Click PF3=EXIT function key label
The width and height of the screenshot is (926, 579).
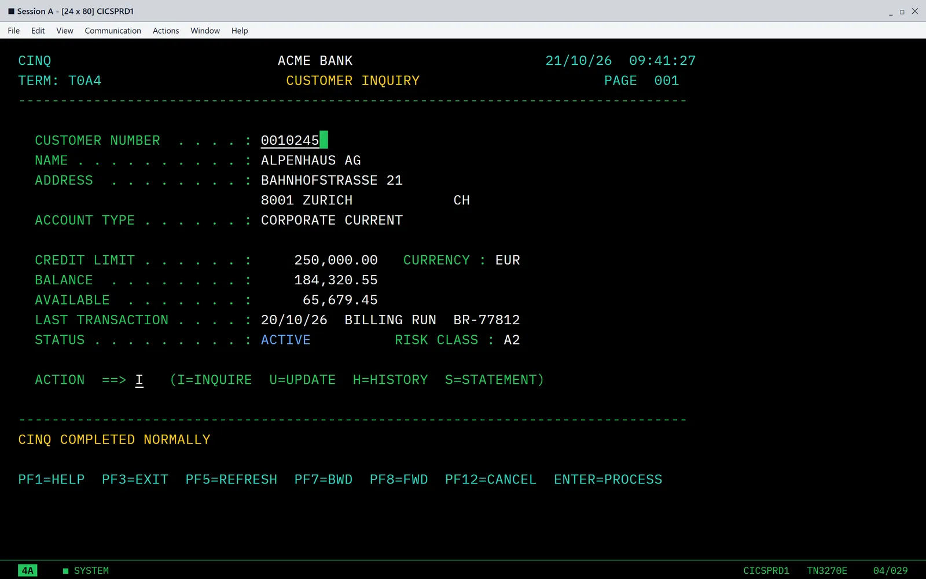(x=135, y=479)
